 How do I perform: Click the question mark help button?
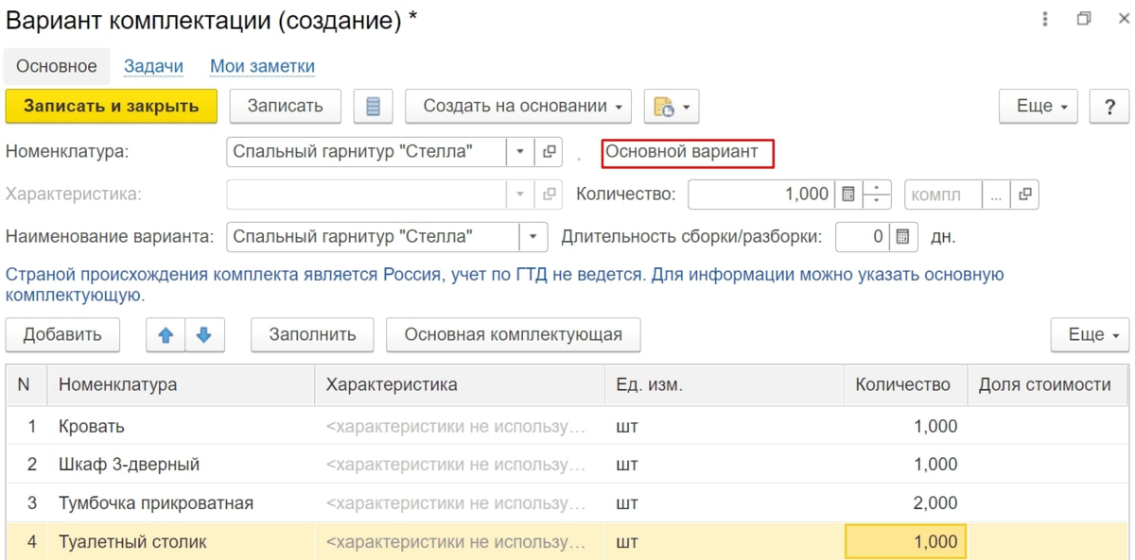1109,107
